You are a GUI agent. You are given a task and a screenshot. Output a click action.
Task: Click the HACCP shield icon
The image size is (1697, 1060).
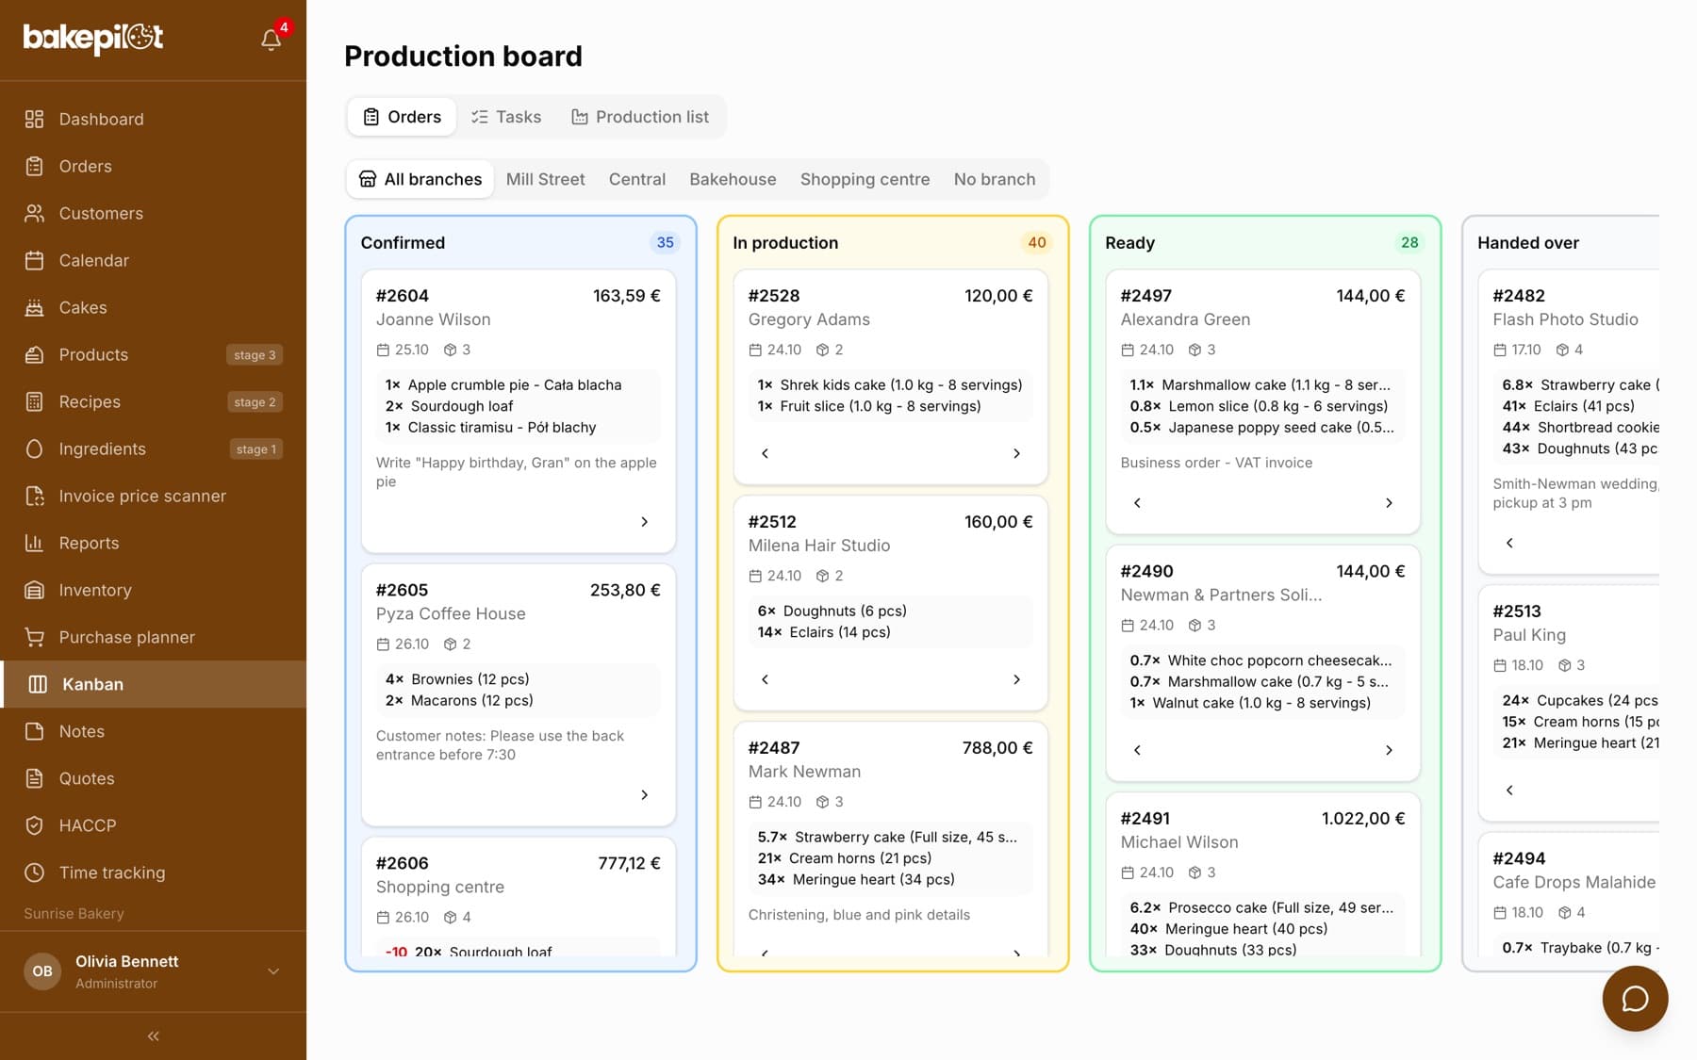point(35,825)
